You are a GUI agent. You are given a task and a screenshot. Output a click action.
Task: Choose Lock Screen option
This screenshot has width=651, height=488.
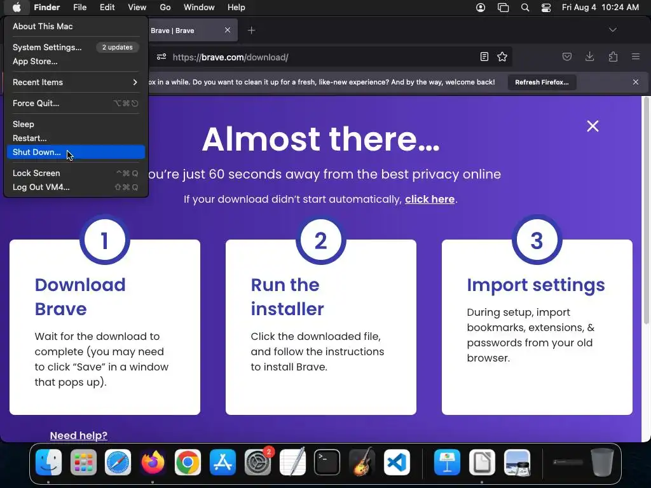tap(76, 173)
